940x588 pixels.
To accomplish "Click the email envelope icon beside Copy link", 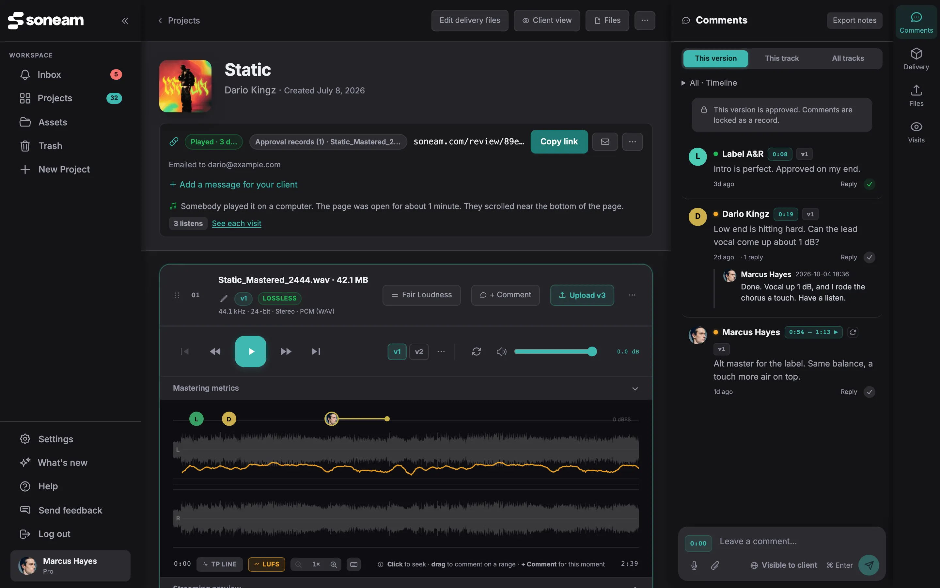I will coord(605,141).
